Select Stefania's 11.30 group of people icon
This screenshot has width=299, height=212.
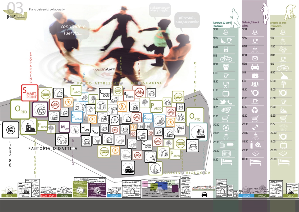coord(255,84)
